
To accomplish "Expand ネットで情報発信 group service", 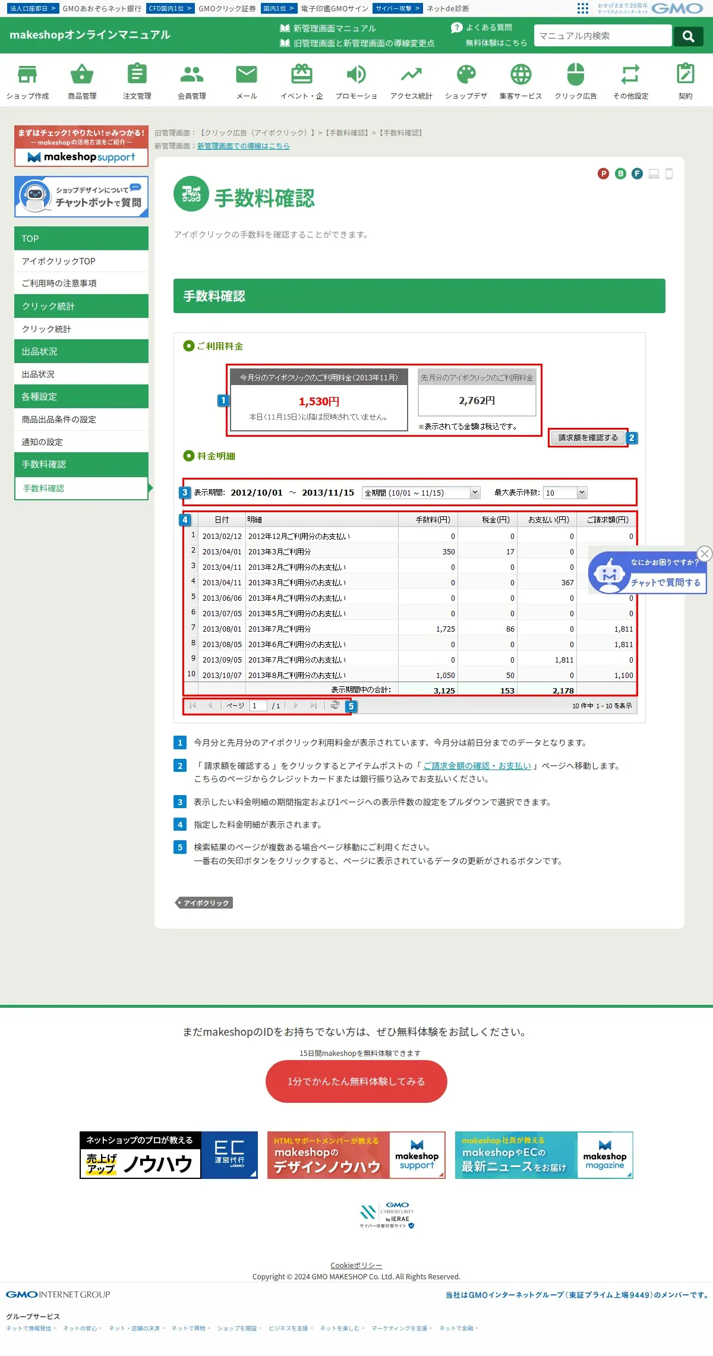I will [x=31, y=1328].
